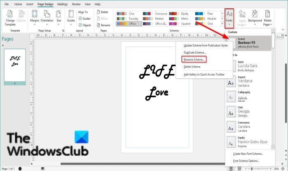Toggle the Objects alignment checkbox

coord(80,25)
